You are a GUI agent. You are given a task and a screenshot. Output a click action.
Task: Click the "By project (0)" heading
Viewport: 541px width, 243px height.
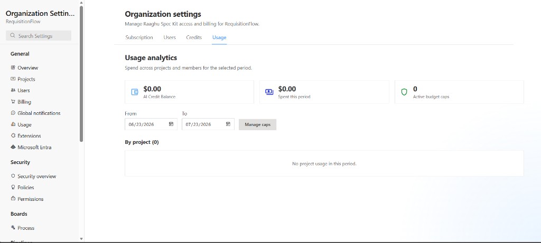coord(142,142)
